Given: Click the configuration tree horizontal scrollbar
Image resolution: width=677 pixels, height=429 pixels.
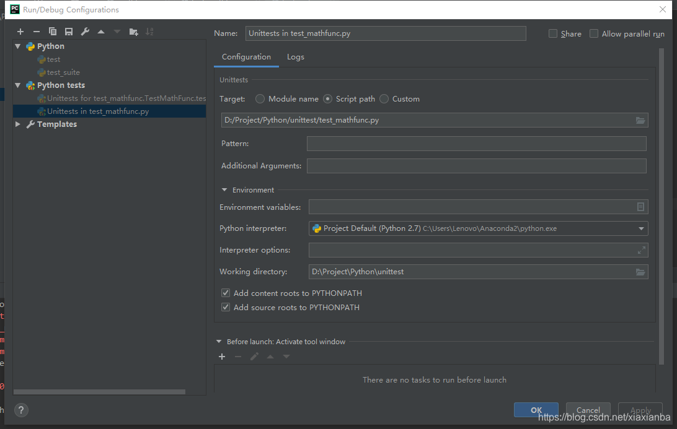Looking at the screenshot, I should pos(99,392).
